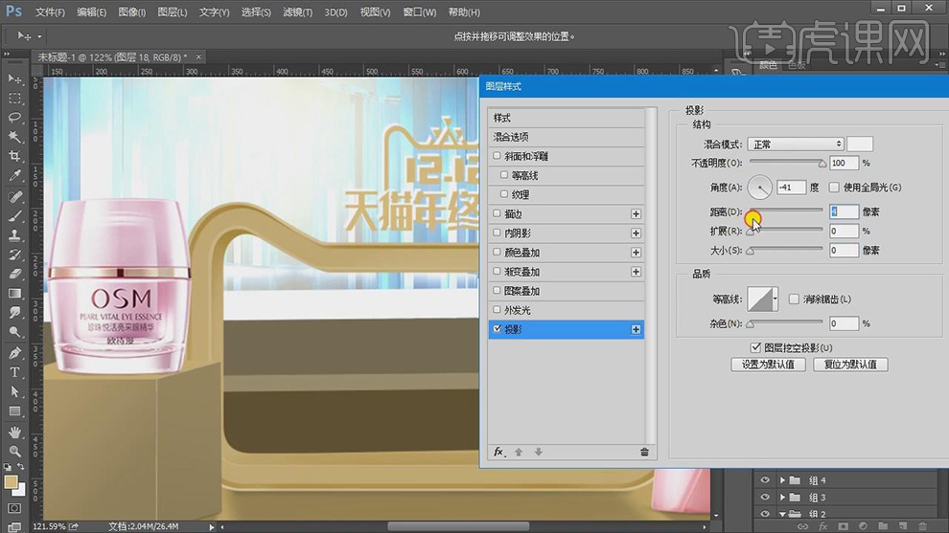Select the Crop tool
The height and width of the screenshot is (533, 949).
(15, 157)
